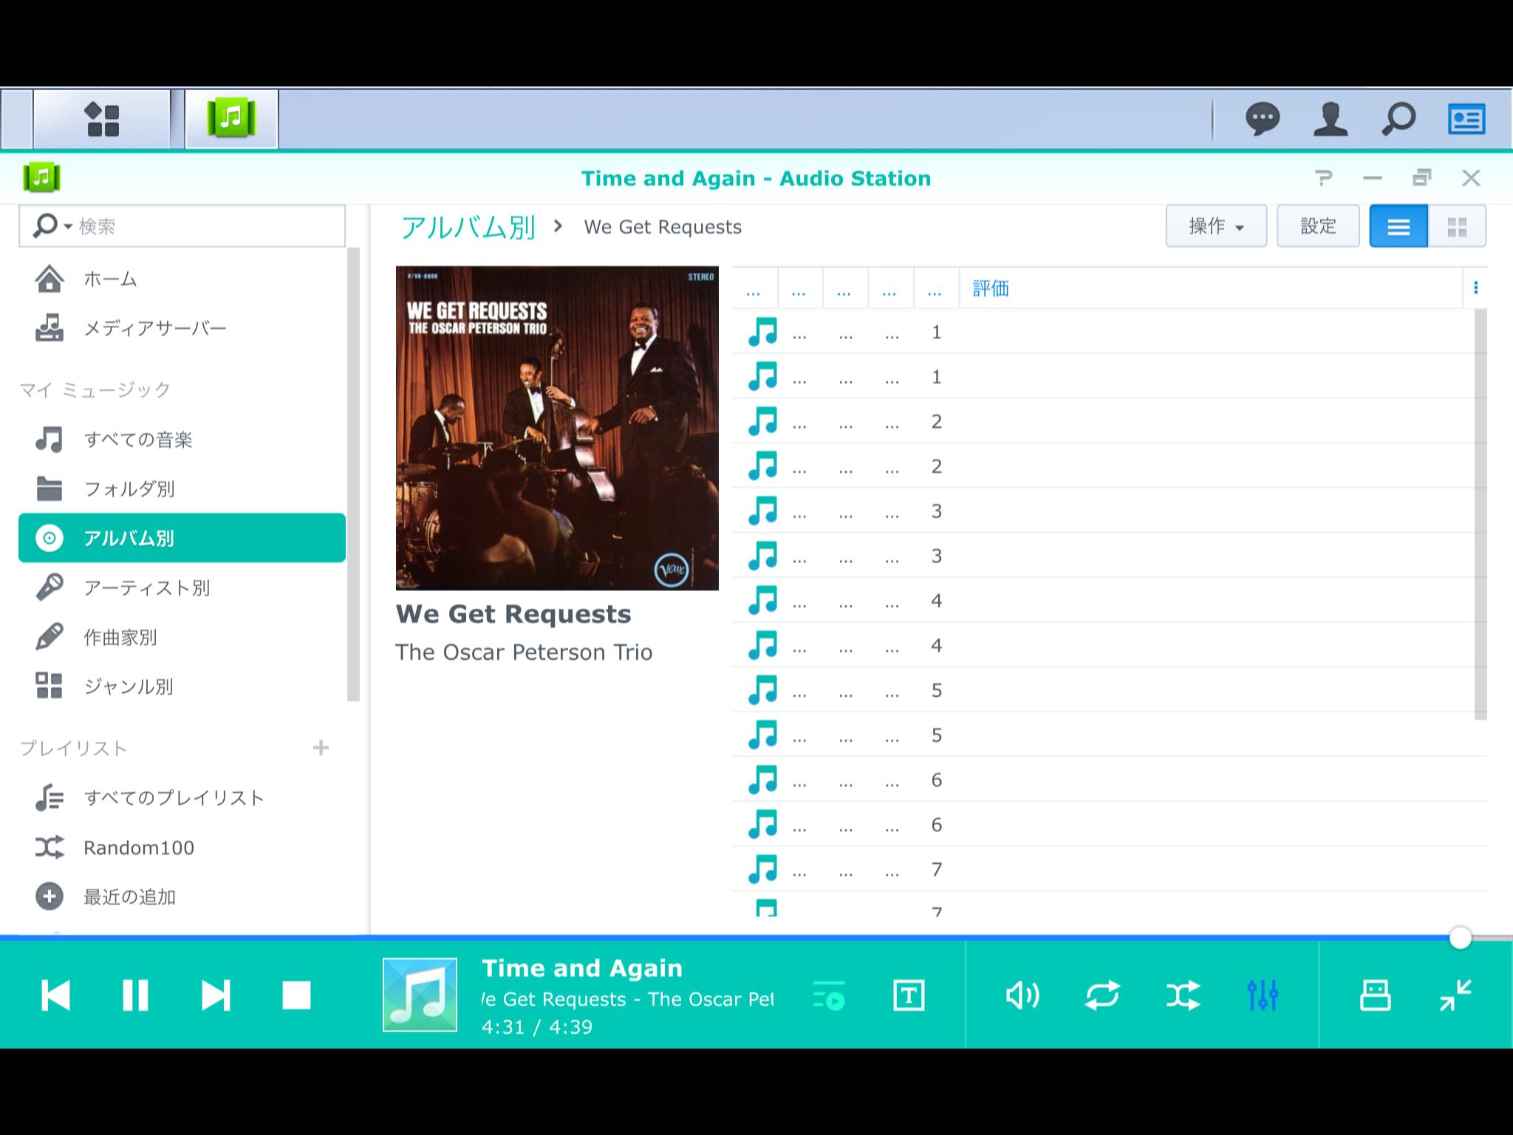Click now-playing album art thumbnail
1513x1135 pixels.
[420, 995]
